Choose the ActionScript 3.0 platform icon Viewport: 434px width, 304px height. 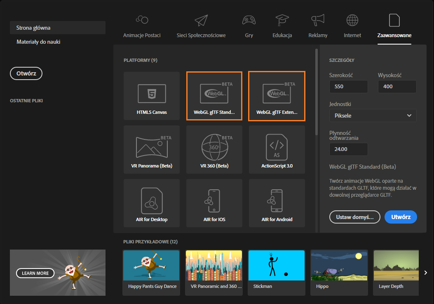coord(277,149)
